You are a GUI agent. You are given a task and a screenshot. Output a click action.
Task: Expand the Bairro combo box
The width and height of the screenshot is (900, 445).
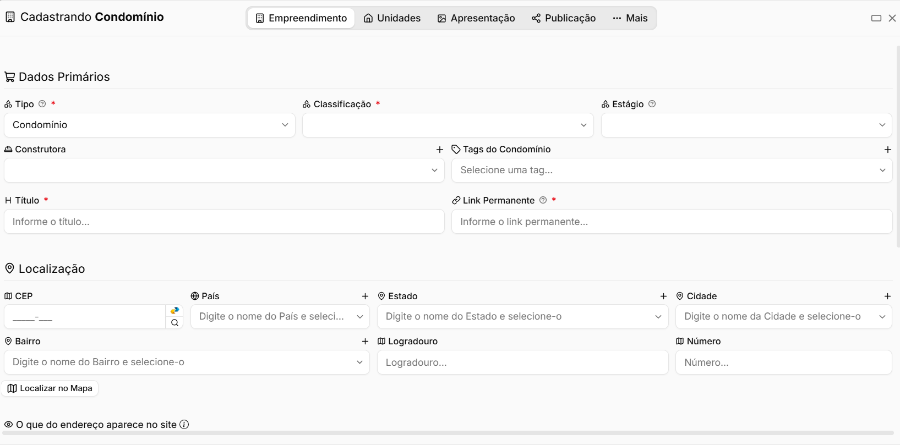(187, 362)
